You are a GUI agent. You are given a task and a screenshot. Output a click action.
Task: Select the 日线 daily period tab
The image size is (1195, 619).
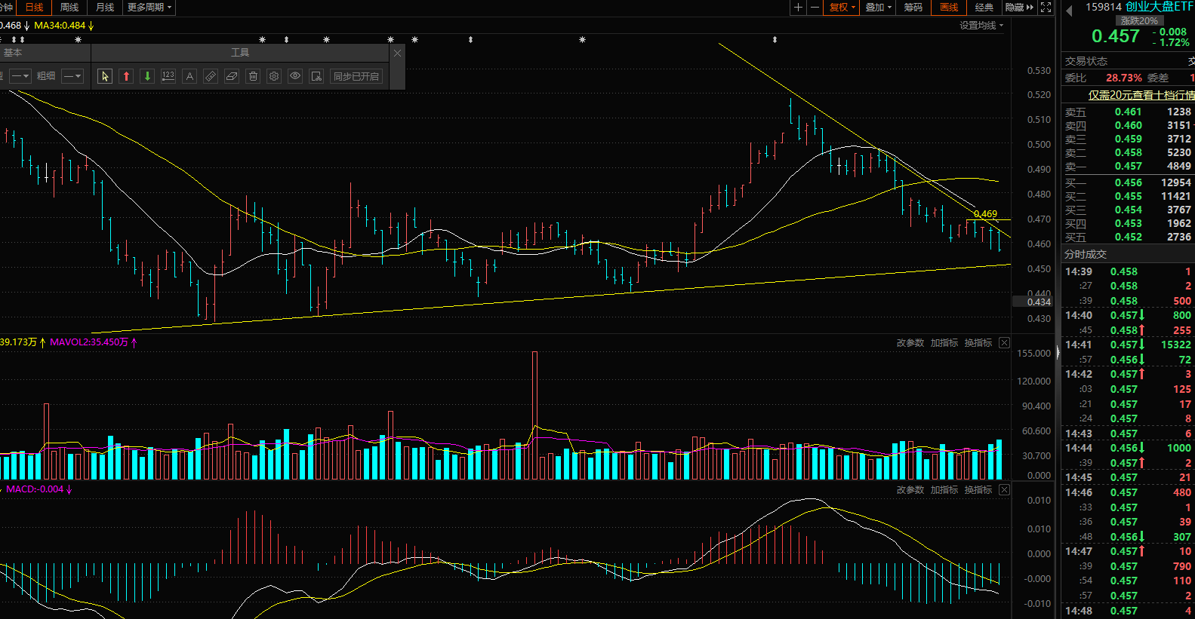(x=34, y=8)
